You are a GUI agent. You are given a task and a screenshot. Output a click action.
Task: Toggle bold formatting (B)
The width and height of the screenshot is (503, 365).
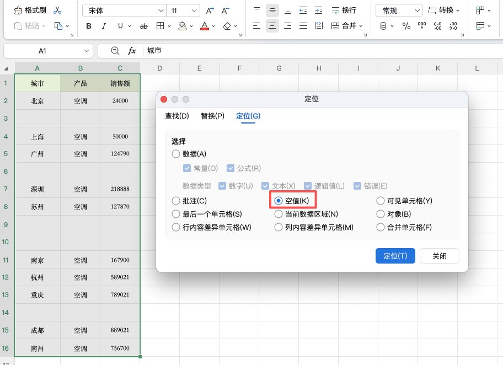coord(89,26)
